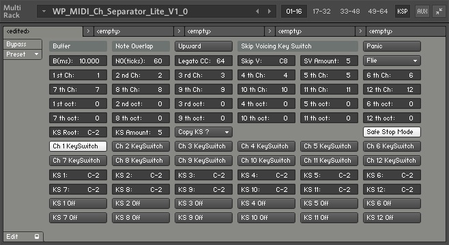The height and width of the screenshot is (245, 449).
Task: Toggle Ch 10 KeySwitch button
Action: 266,161
